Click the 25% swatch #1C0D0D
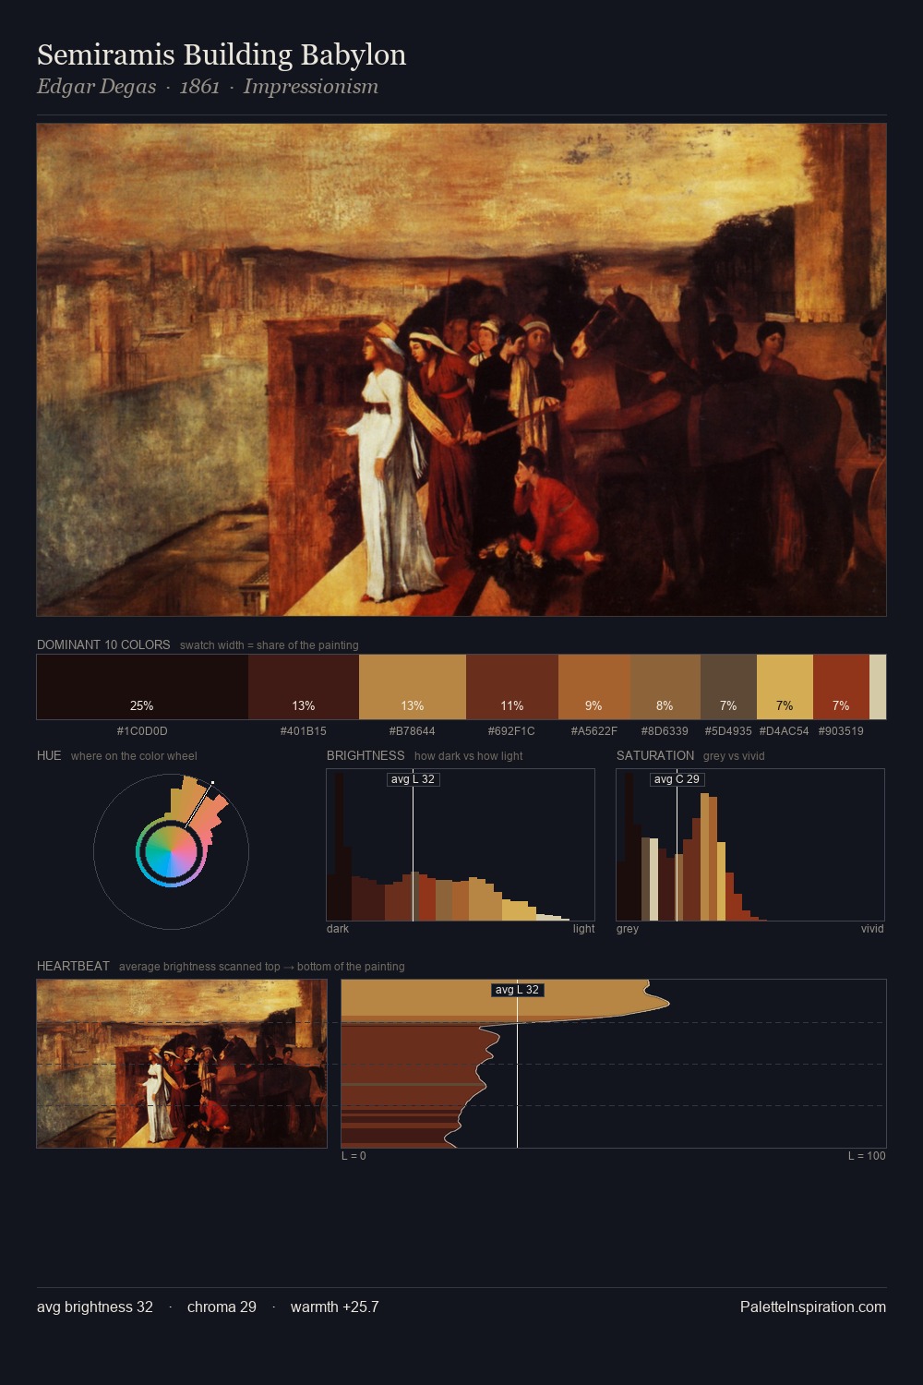 [x=142, y=687]
